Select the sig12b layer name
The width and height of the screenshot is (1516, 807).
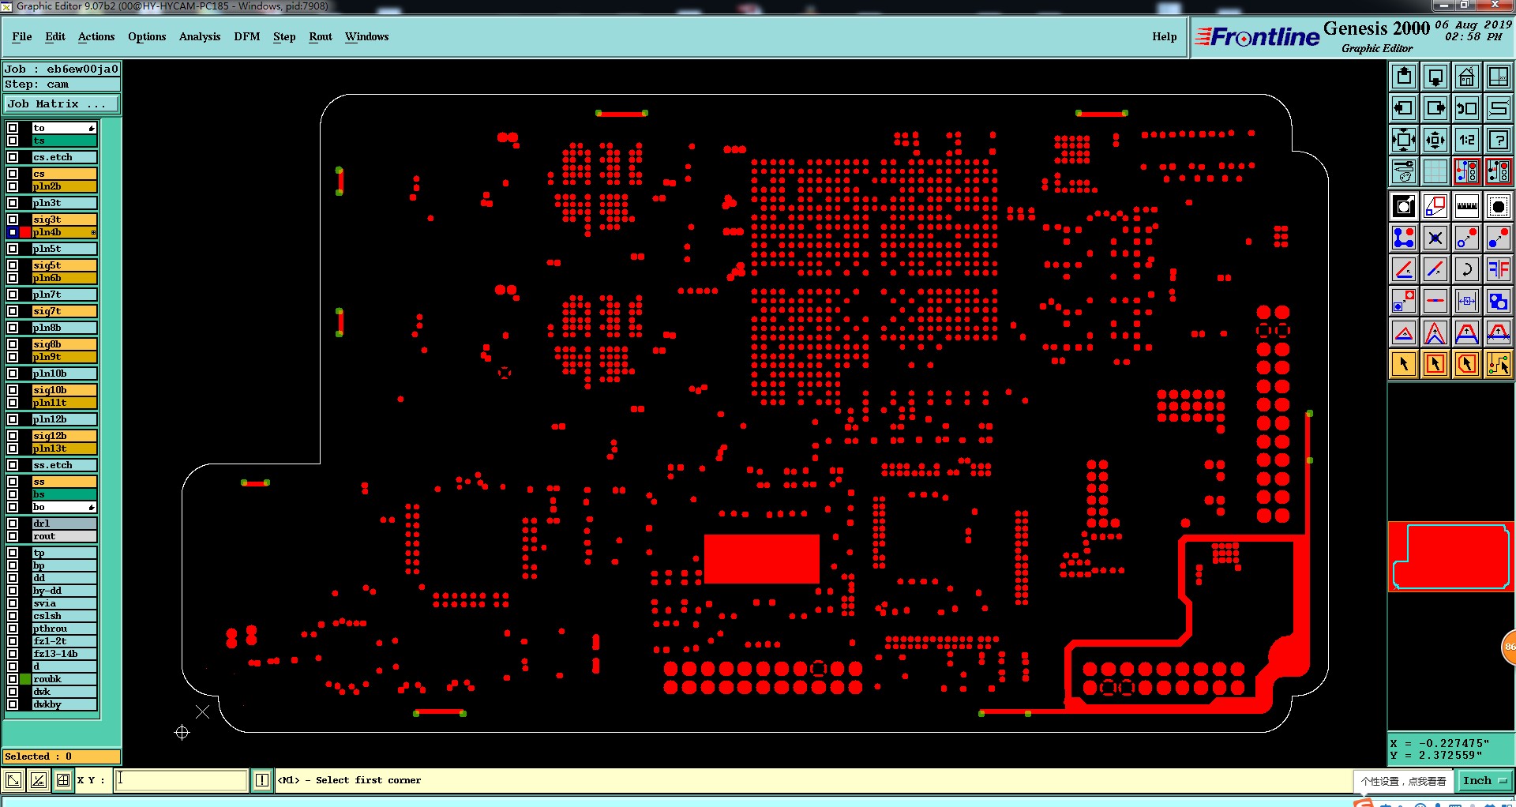[x=64, y=436]
